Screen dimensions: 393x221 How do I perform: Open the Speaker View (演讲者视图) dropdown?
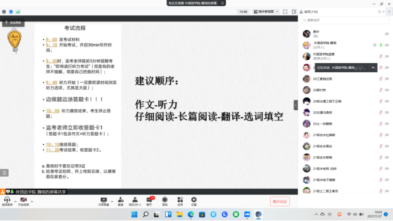(x=266, y=12)
